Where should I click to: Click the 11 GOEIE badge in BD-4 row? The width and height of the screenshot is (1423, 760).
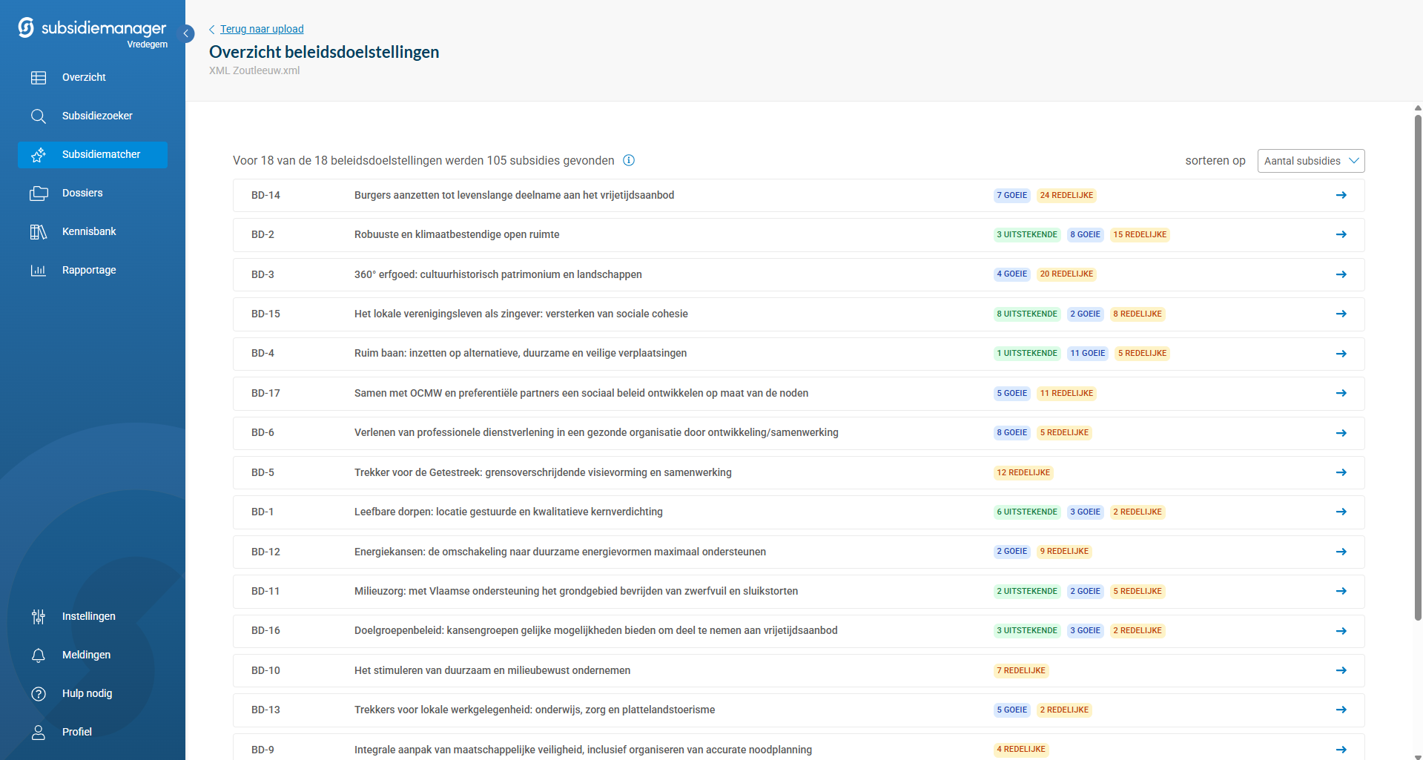pos(1088,353)
